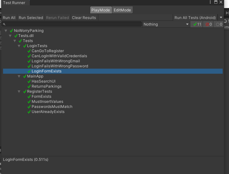This screenshot has height=174, width=229.
Task: Click pass icon beside HasSearchUI
Action: (29, 81)
